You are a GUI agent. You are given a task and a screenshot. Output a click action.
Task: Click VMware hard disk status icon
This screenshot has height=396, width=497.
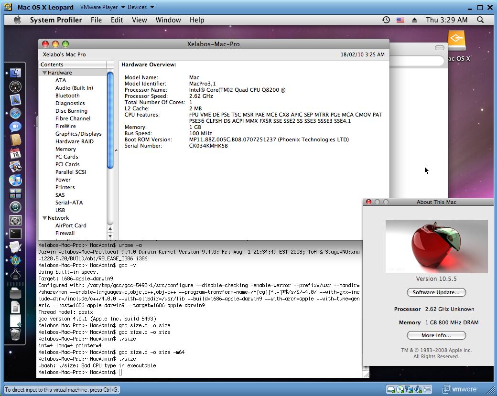click(391, 389)
